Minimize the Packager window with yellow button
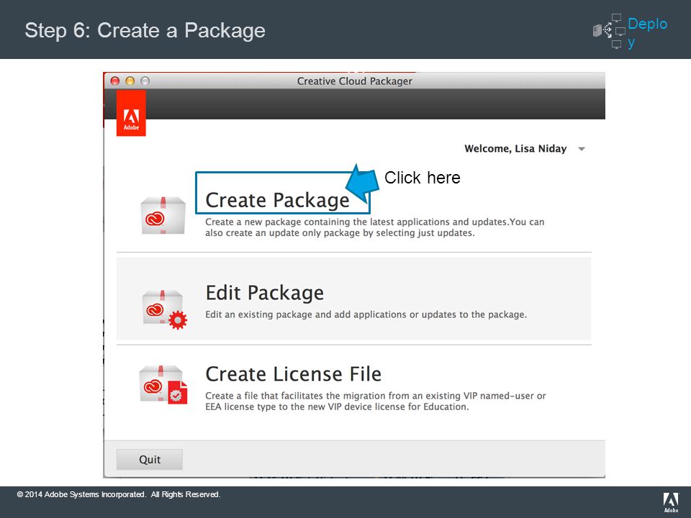The image size is (691, 518). (130, 81)
